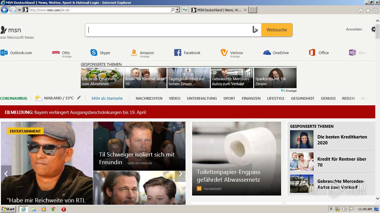Select the MSN Deutschland browser tab

(x=219, y=10)
